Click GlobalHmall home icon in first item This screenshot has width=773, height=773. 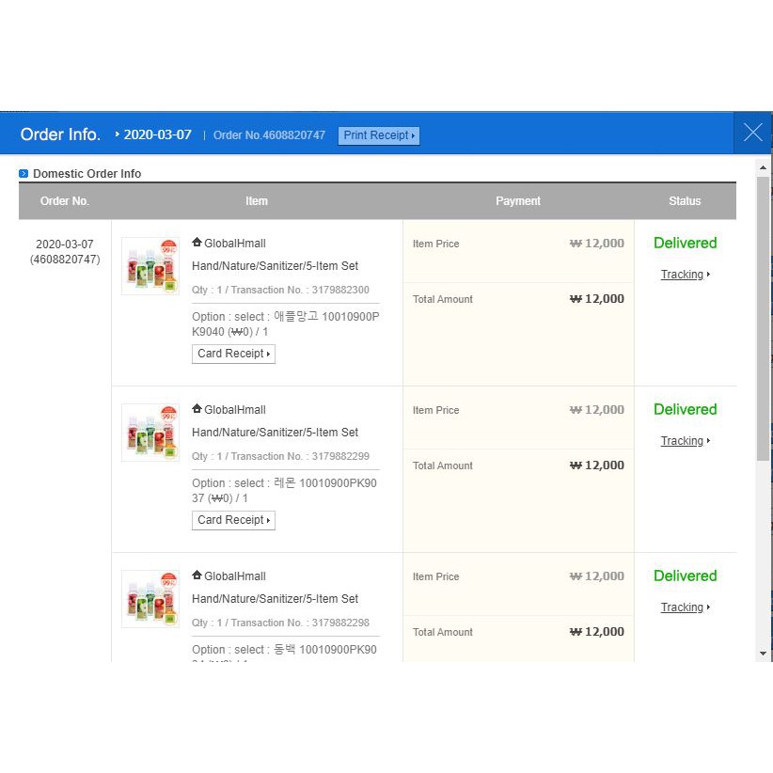(x=197, y=243)
